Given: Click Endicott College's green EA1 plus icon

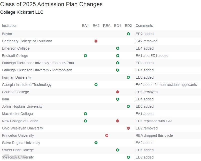Looking at the screenshot, I should coord(85,56).
